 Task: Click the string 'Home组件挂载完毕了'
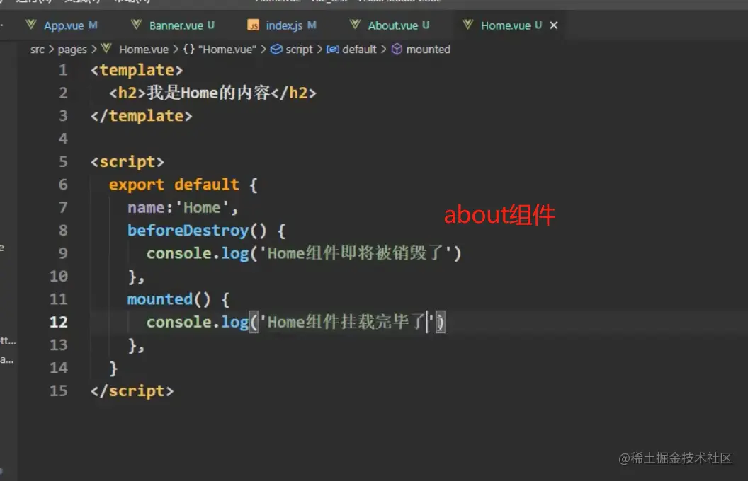coord(347,322)
